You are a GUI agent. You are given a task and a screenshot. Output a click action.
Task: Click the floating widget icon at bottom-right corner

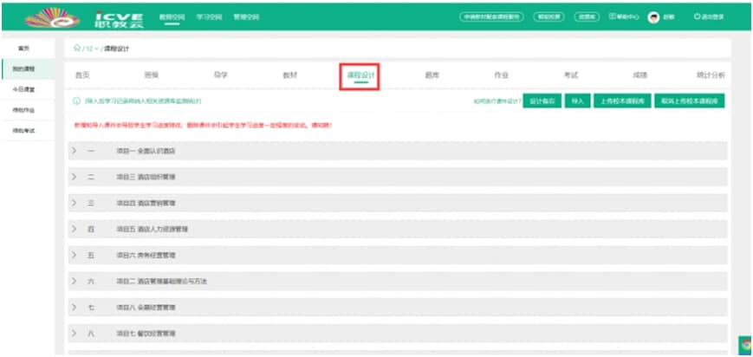point(745,345)
